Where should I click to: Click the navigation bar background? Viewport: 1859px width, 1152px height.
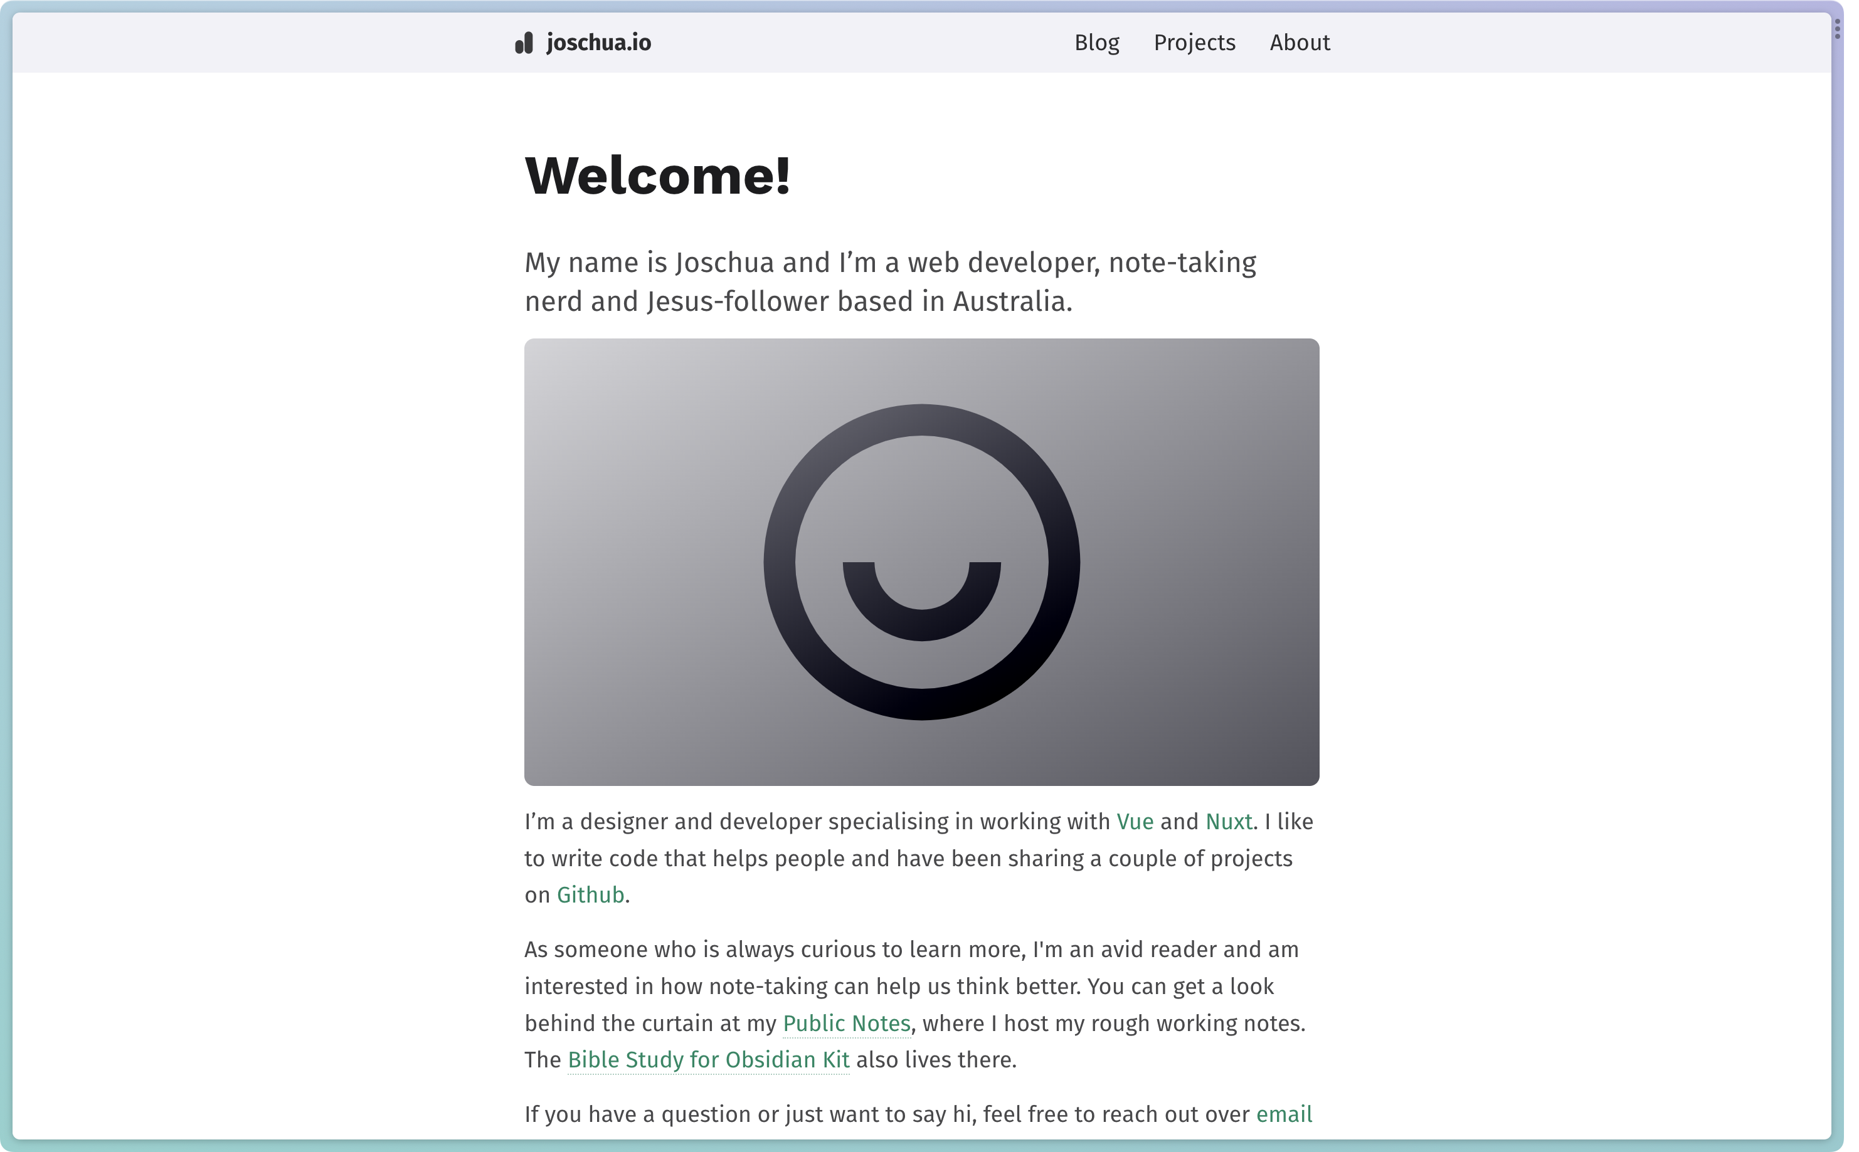pyautogui.click(x=839, y=43)
